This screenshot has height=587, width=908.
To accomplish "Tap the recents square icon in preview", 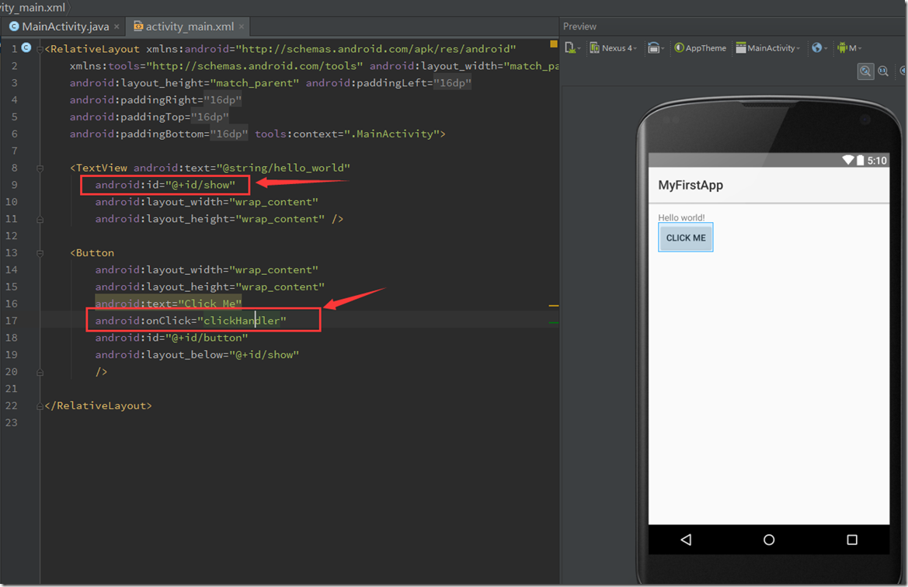I will (x=851, y=540).
